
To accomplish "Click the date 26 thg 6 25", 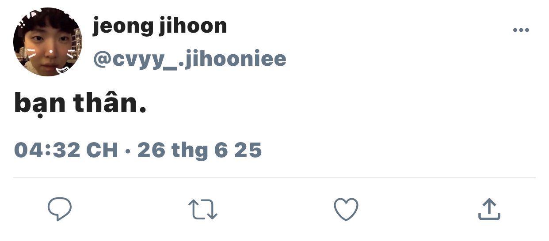I will tap(200, 151).
